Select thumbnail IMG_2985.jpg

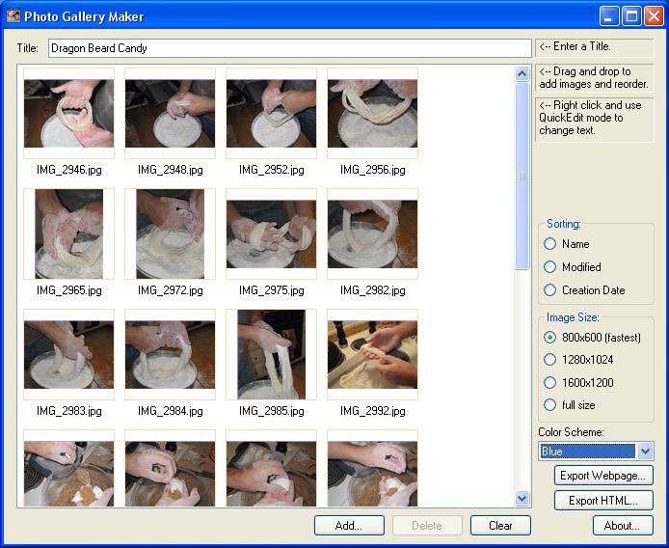tap(271, 354)
